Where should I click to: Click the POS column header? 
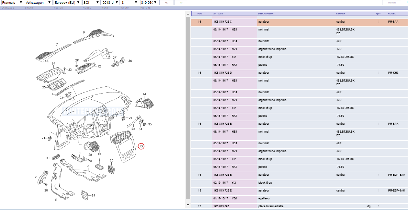[x=200, y=13]
